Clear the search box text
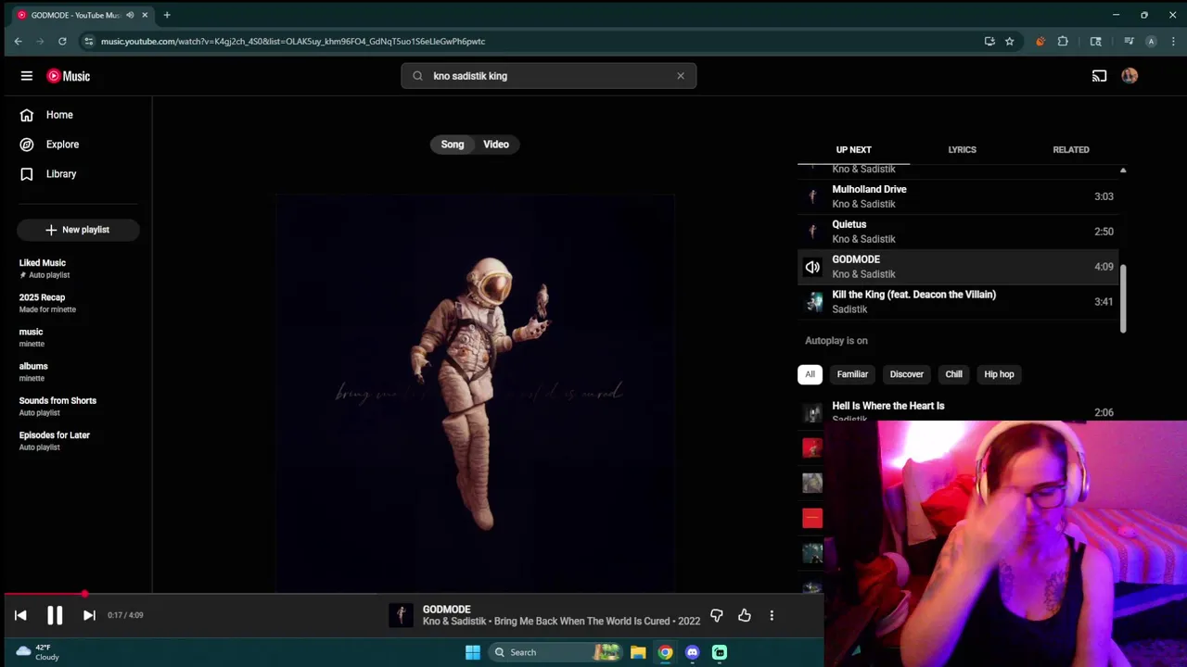This screenshot has width=1187, height=667. pyautogui.click(x=681, y=76)
